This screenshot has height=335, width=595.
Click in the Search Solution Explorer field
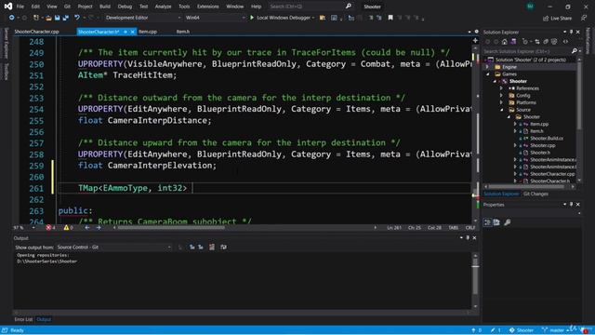pos(527,51)
